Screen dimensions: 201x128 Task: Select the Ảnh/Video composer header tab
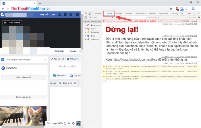pyautogui.click(x=73, y=59)
